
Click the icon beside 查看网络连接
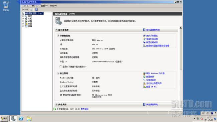(144, 39)
